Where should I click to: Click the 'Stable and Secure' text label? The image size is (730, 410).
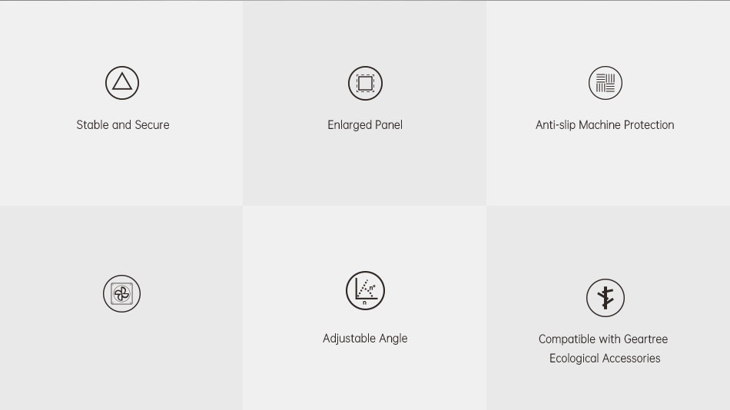(x=123, y=124)
